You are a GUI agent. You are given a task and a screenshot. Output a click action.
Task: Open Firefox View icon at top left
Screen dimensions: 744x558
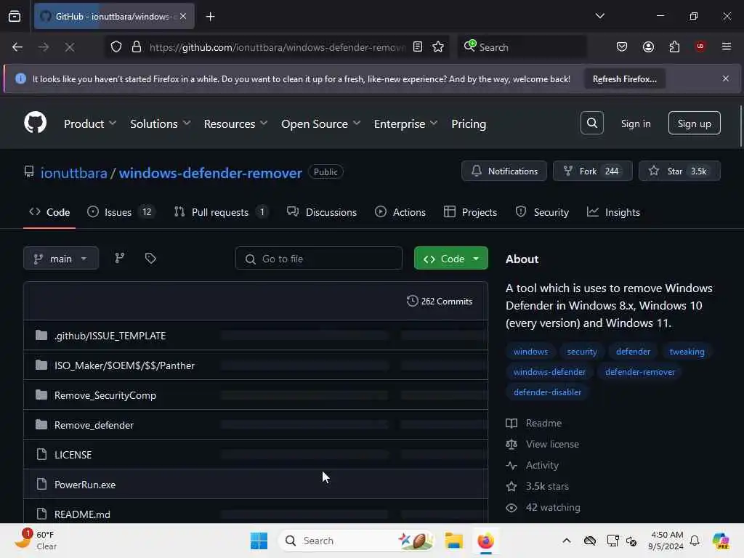pyautogui.click(x=15, y=16)
